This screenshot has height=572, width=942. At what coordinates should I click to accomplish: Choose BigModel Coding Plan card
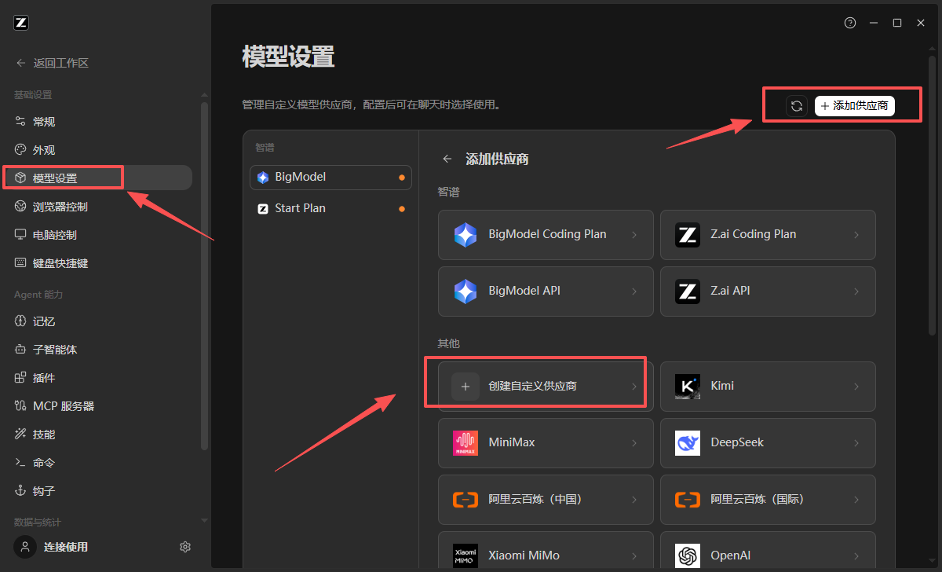546,235
